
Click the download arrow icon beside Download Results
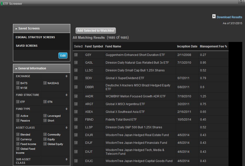(214, 16)
